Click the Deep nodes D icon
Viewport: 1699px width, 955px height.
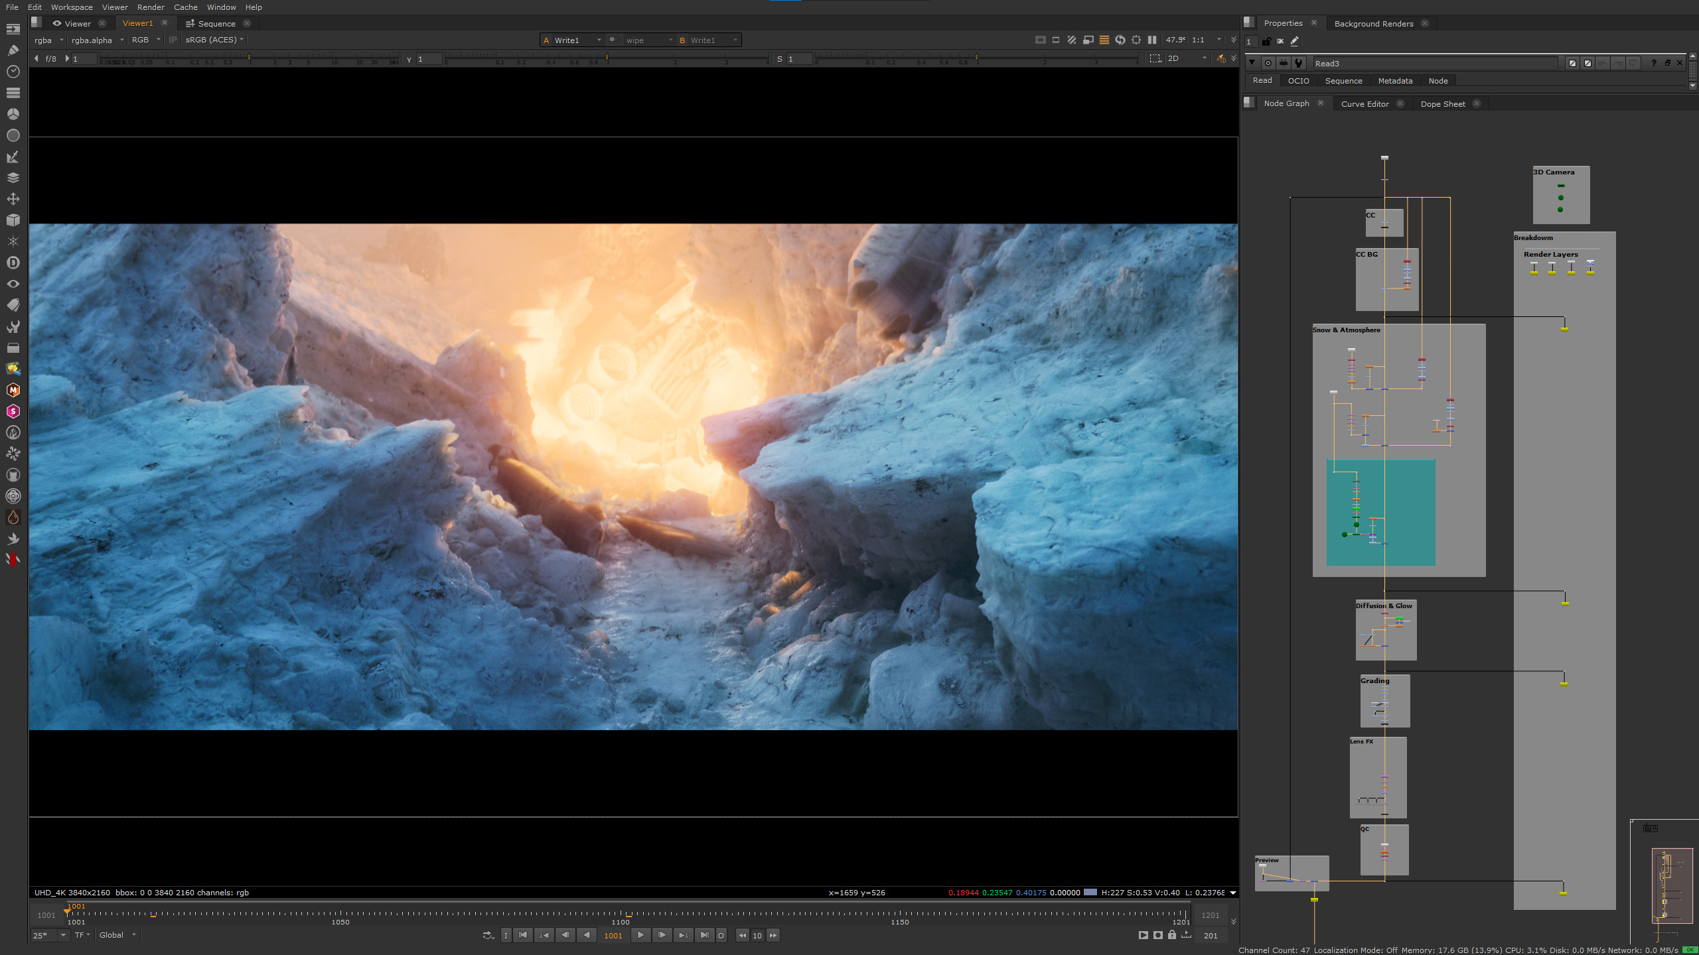(x=13, y=263)
